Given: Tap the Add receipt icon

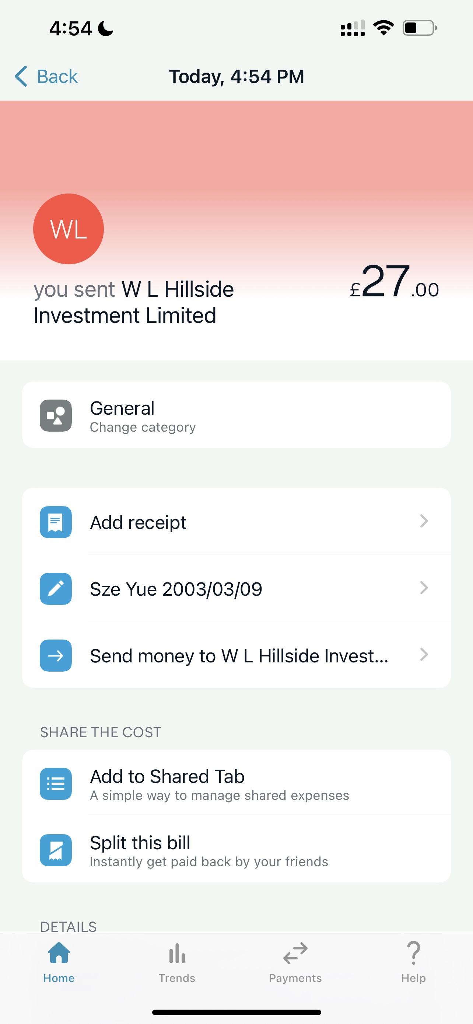Looking at the screenshot, I should click(x=56, y=522).
